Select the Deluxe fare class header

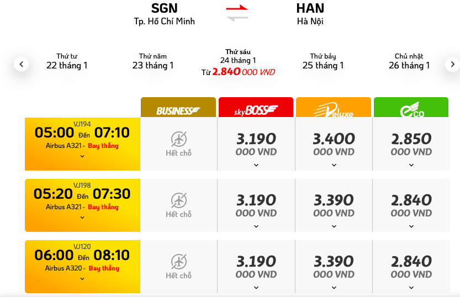click(x=334, y=108)
